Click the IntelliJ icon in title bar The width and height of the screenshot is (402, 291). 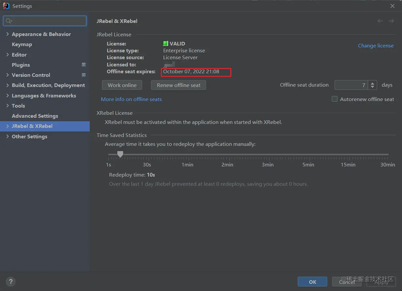6,6
